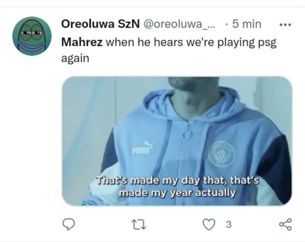Viewport: 305px width, 242px height.
Task: Open the three-dot more options menu
Action: 286,25
